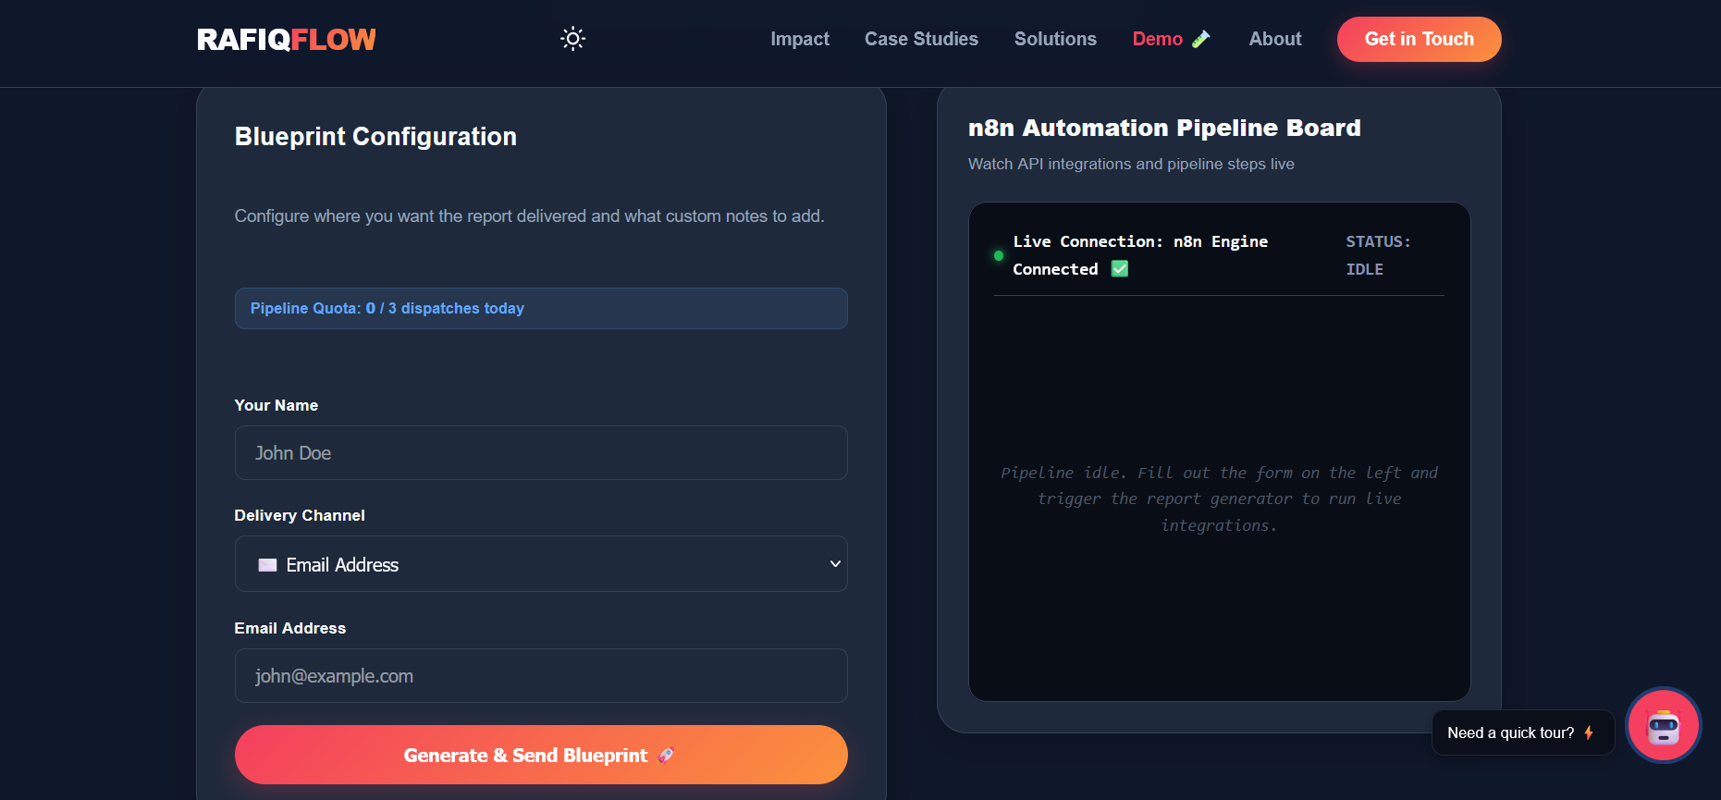The width and height of the screenshot is (1721, 800).
Task: Focus the Your Name input field
Action: coord(541,453)
